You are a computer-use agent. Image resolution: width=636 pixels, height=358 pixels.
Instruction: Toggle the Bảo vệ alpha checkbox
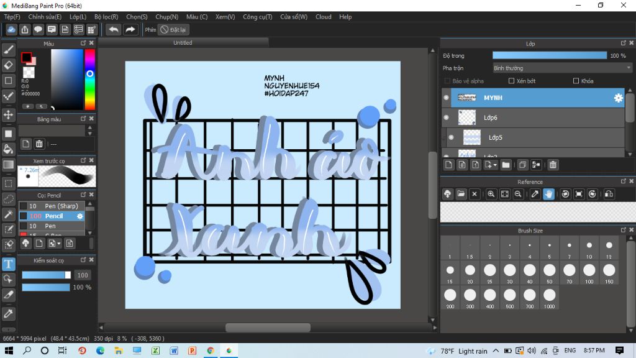[447, 81]
